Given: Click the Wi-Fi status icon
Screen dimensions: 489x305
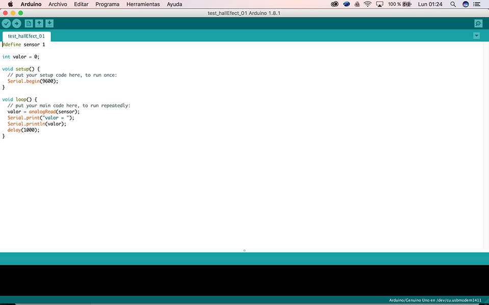Looking at the screenshot, I should pyautogui.click(x=368, y=4).
